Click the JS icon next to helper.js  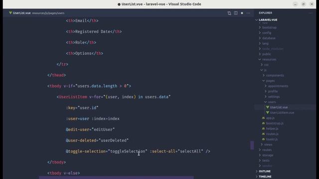264,128
